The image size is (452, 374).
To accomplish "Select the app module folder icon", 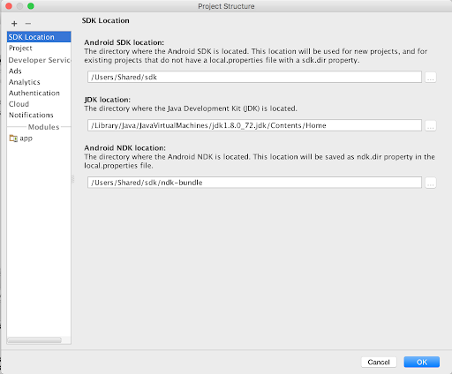I will point(13,138).
